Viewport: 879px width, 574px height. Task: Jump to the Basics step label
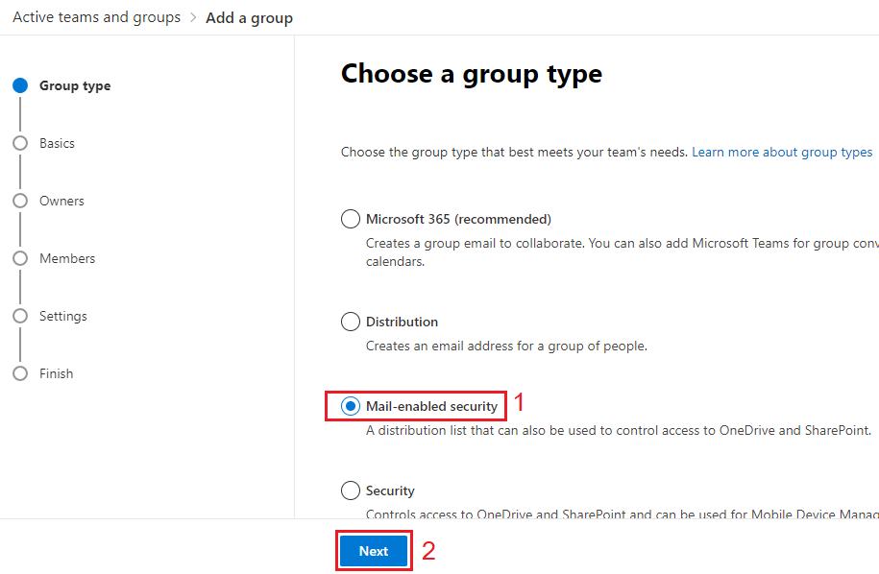click(x=57, y=143)
